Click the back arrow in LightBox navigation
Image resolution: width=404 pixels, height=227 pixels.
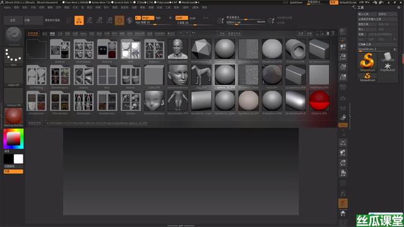click(x=181, y=33)
